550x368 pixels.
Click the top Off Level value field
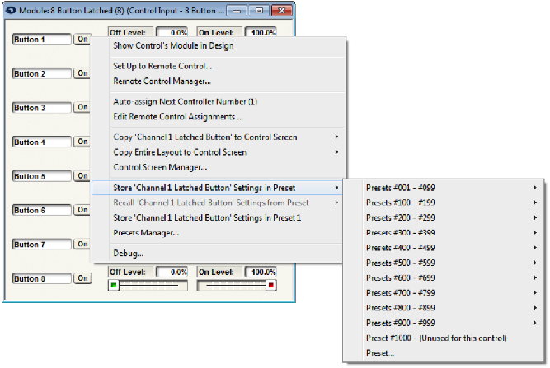point(172,32)
